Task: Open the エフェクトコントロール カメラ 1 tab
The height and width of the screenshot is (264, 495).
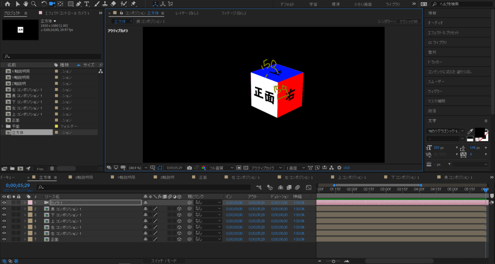Action: click(67, 13)
